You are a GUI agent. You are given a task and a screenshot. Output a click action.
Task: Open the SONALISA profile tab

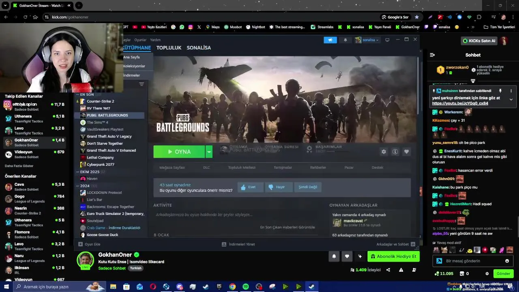199,47
